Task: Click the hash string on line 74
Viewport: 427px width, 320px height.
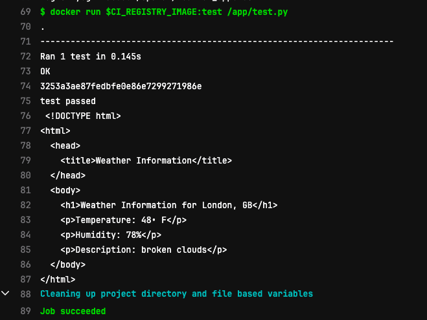Action: (x=121, y=86)
